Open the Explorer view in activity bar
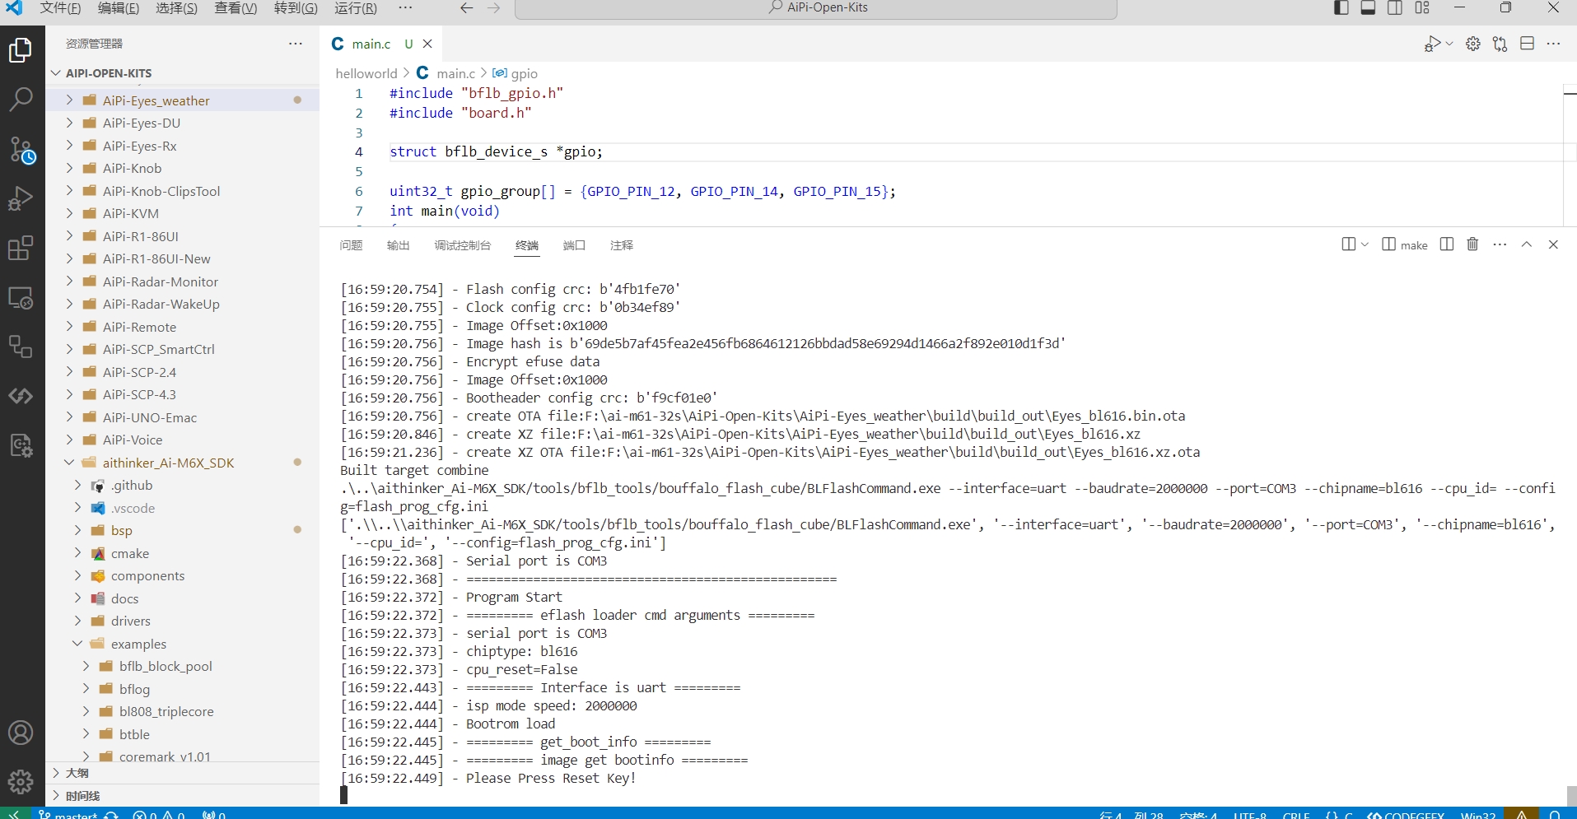 click(21, 50)
